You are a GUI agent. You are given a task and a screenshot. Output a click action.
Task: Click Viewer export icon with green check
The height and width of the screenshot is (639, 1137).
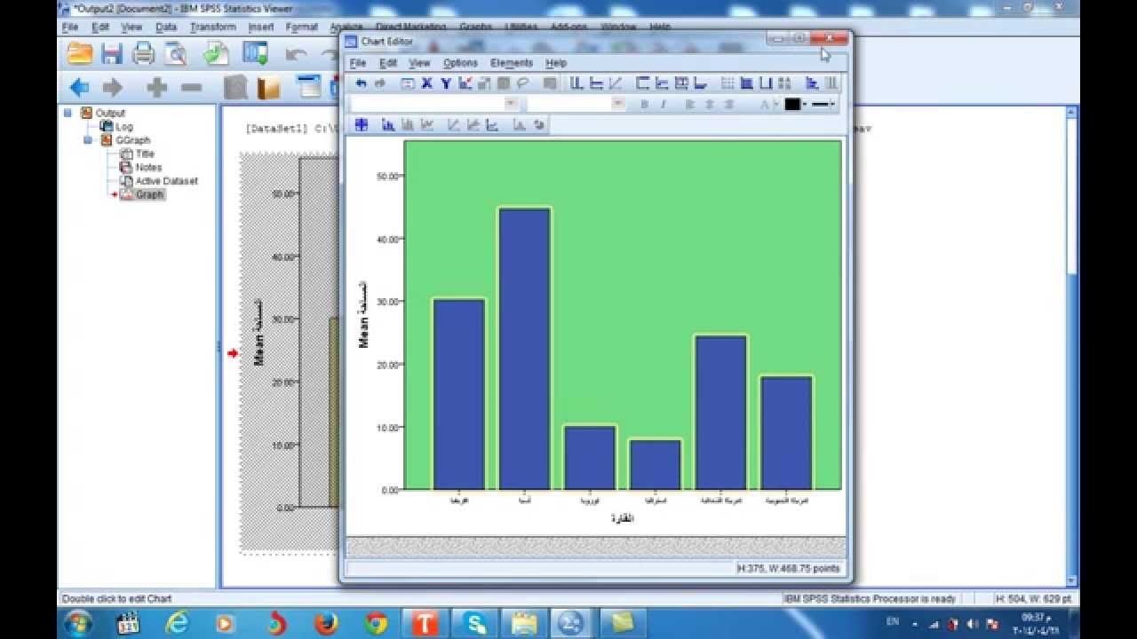(216, 54)
